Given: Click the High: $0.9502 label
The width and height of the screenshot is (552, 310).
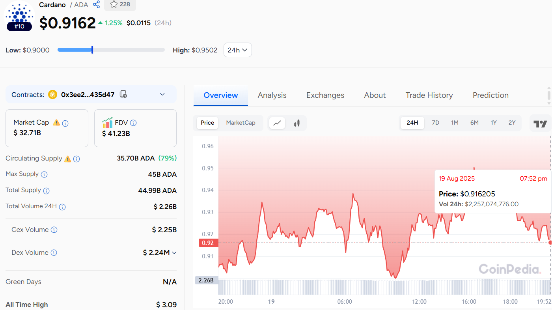Looking at the screenshot, I should click(x=195, y=50).
